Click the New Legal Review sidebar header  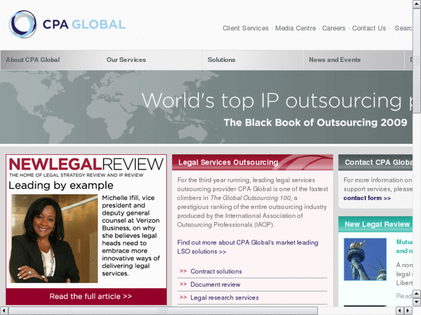[375, 224]
